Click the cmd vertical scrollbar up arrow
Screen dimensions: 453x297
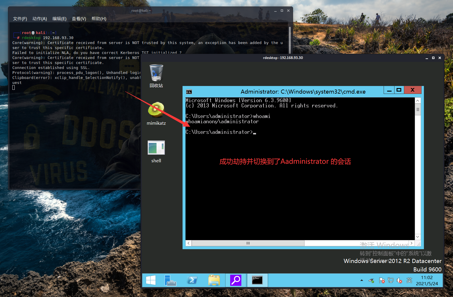(x=418, y=100)
